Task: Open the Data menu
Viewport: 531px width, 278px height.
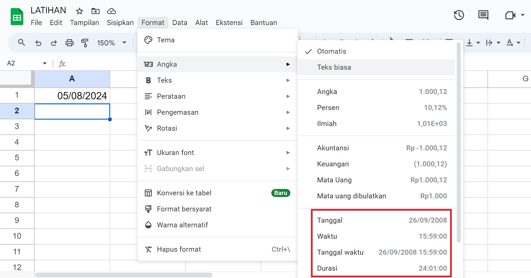Action: [180, 23]
